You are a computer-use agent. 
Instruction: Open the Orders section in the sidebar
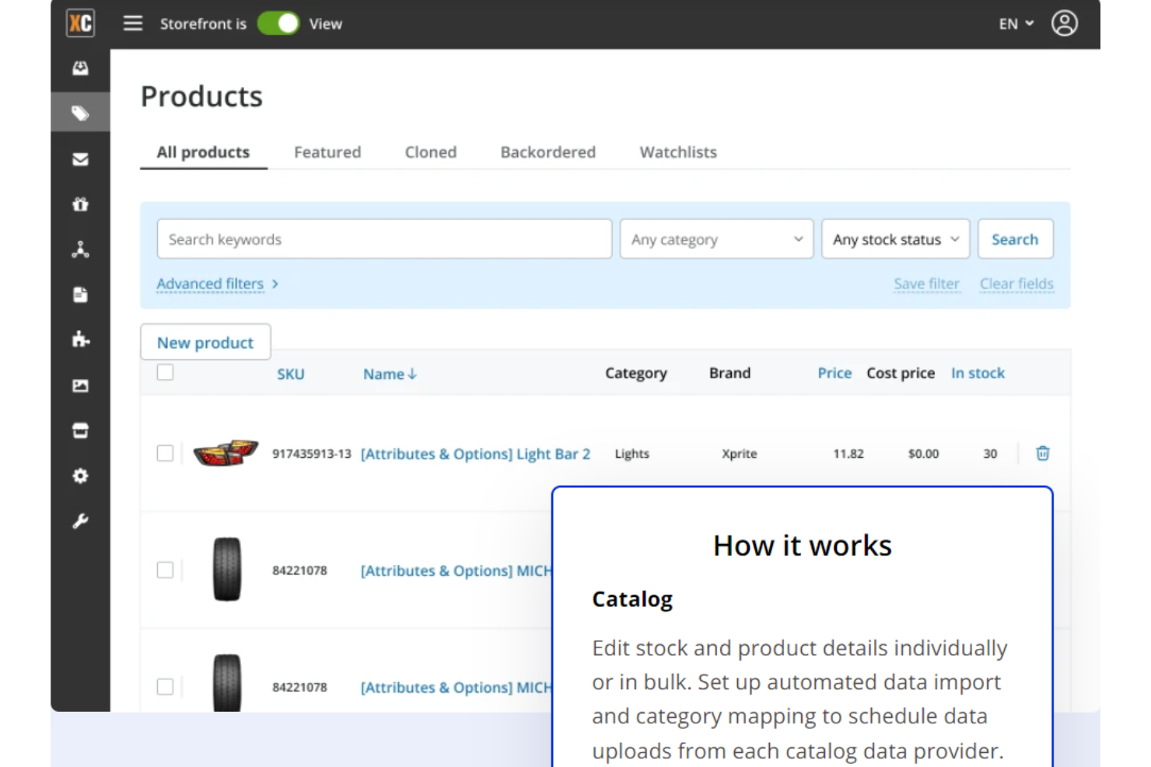point(80,68)
